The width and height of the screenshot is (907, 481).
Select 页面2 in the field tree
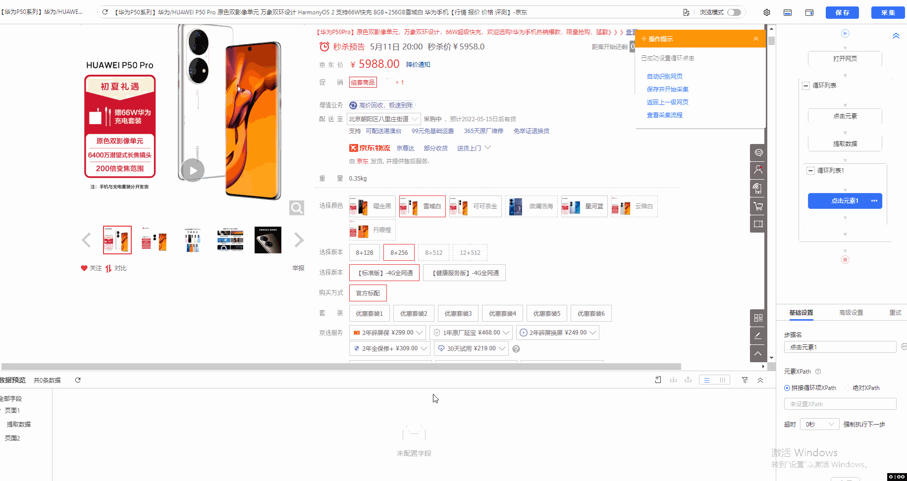click(x=12, y=438)
